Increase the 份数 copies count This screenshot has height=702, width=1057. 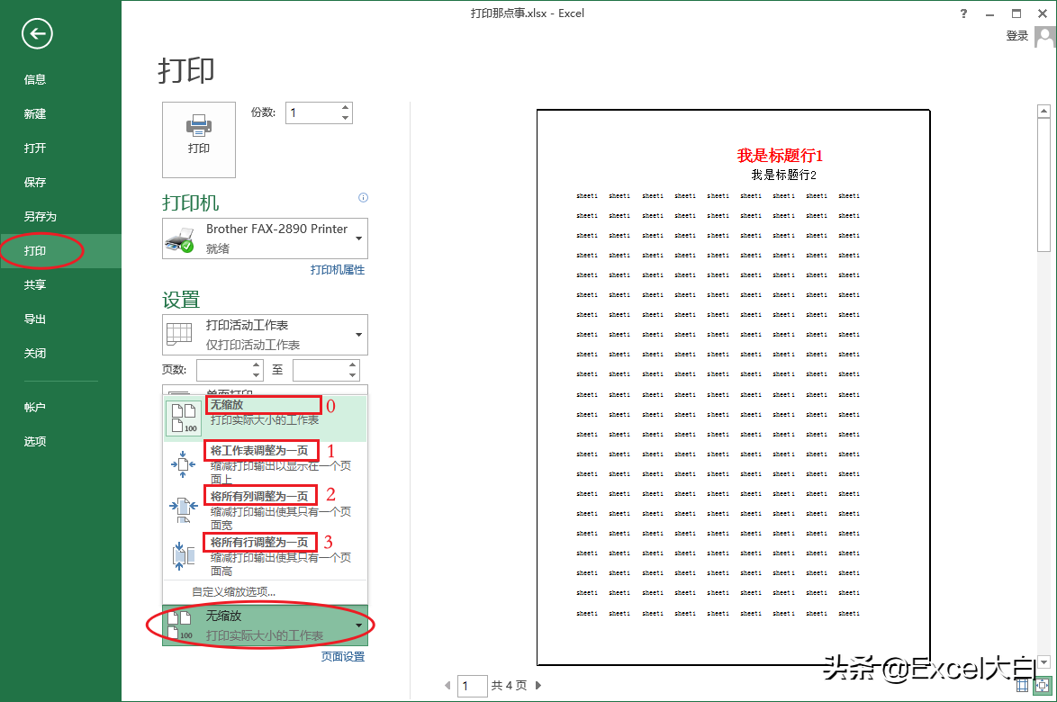coord(345,108)
